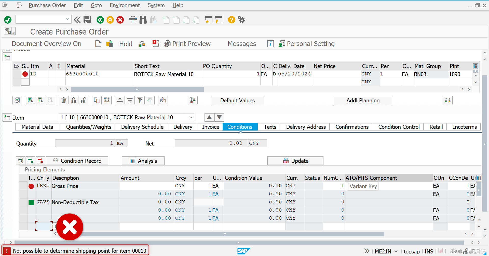The height and width of the screenshot is (256, 489).
Task: Click the Save diskette icon
Action: 87,20
